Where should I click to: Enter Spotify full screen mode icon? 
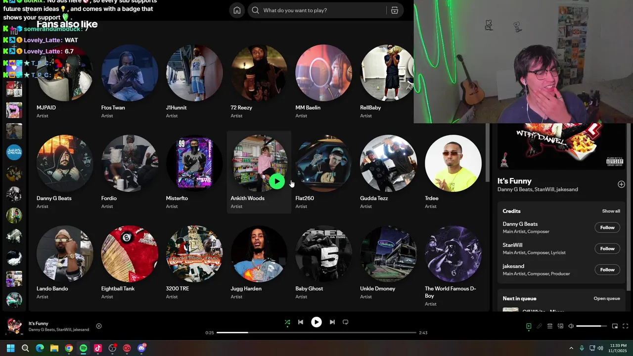point(626,326)
